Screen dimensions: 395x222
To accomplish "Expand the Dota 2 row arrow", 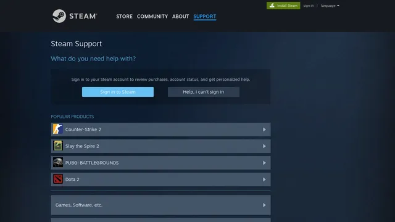I will tap(264, 179).
